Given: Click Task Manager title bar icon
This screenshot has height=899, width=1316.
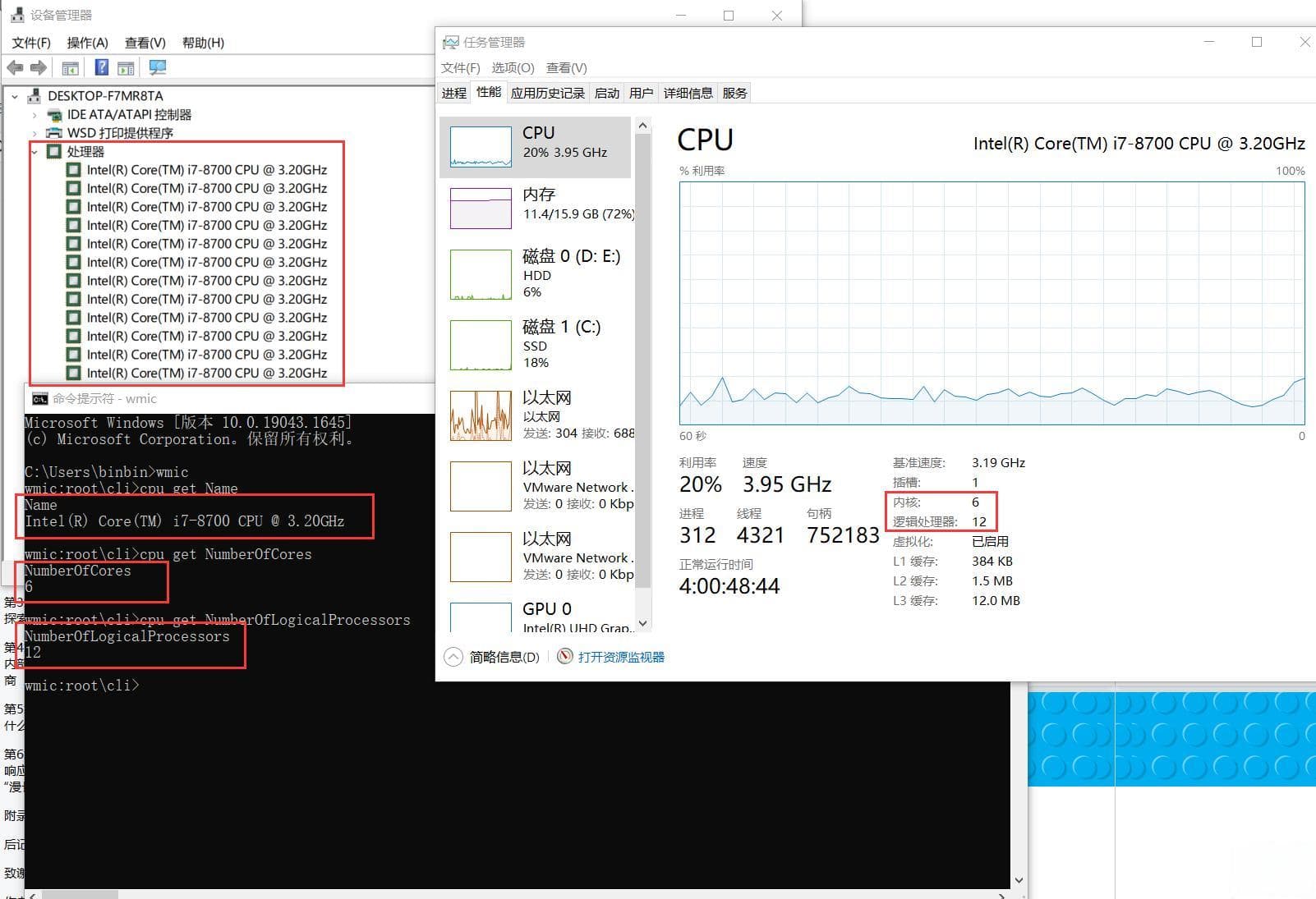Looking at the screenshot, I should pyautogui.click(x=450, y=42).
